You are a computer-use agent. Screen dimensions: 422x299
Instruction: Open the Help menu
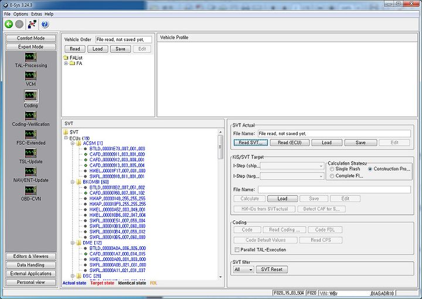[x=49, y=14]
